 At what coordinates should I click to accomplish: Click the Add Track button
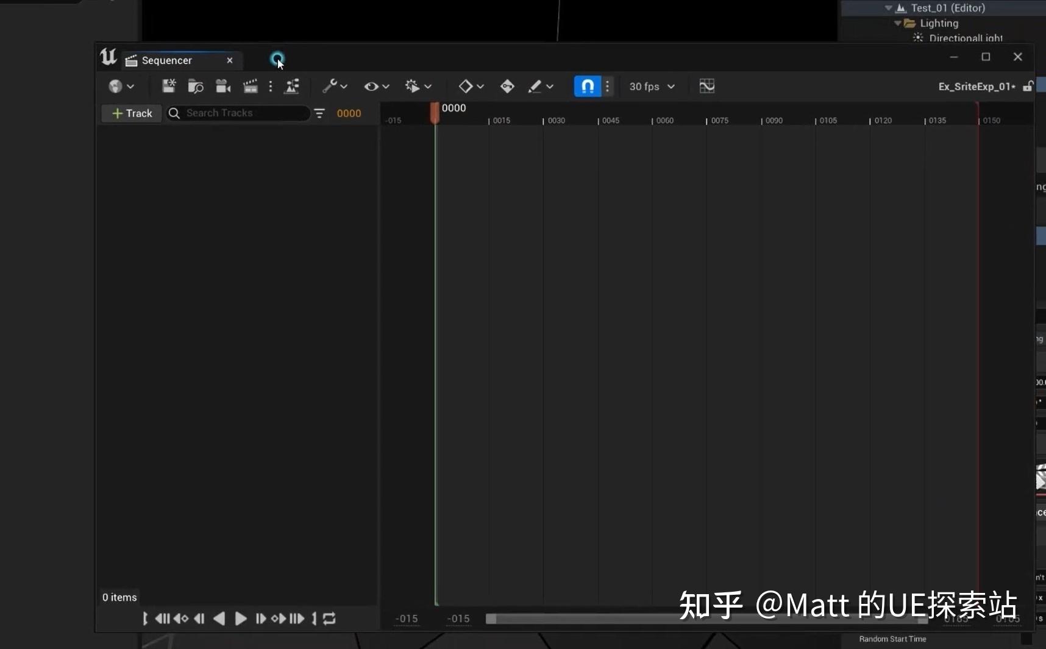pos(132,113)
